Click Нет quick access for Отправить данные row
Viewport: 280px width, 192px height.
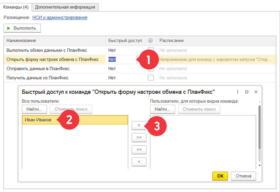(112, 69)
